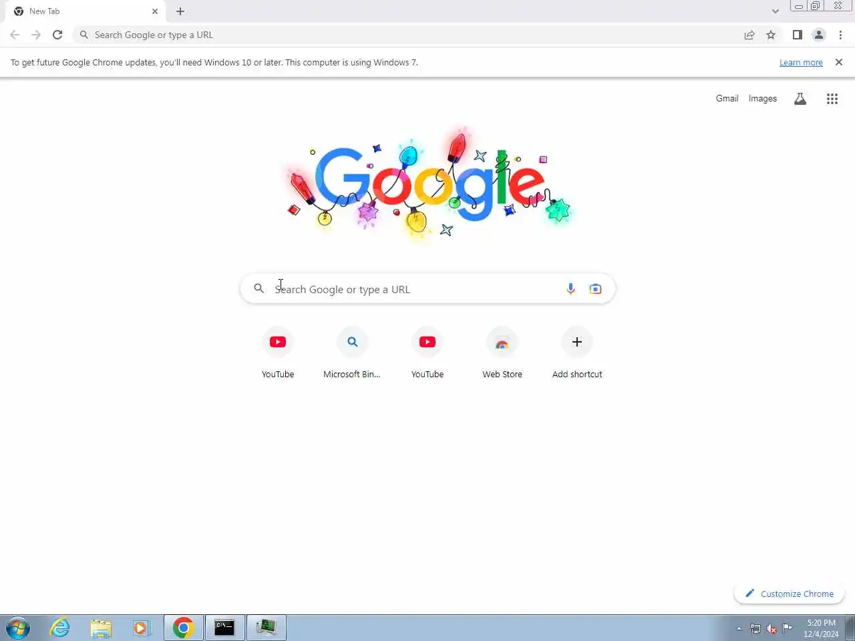Open the Learn more link

point(801,62)
